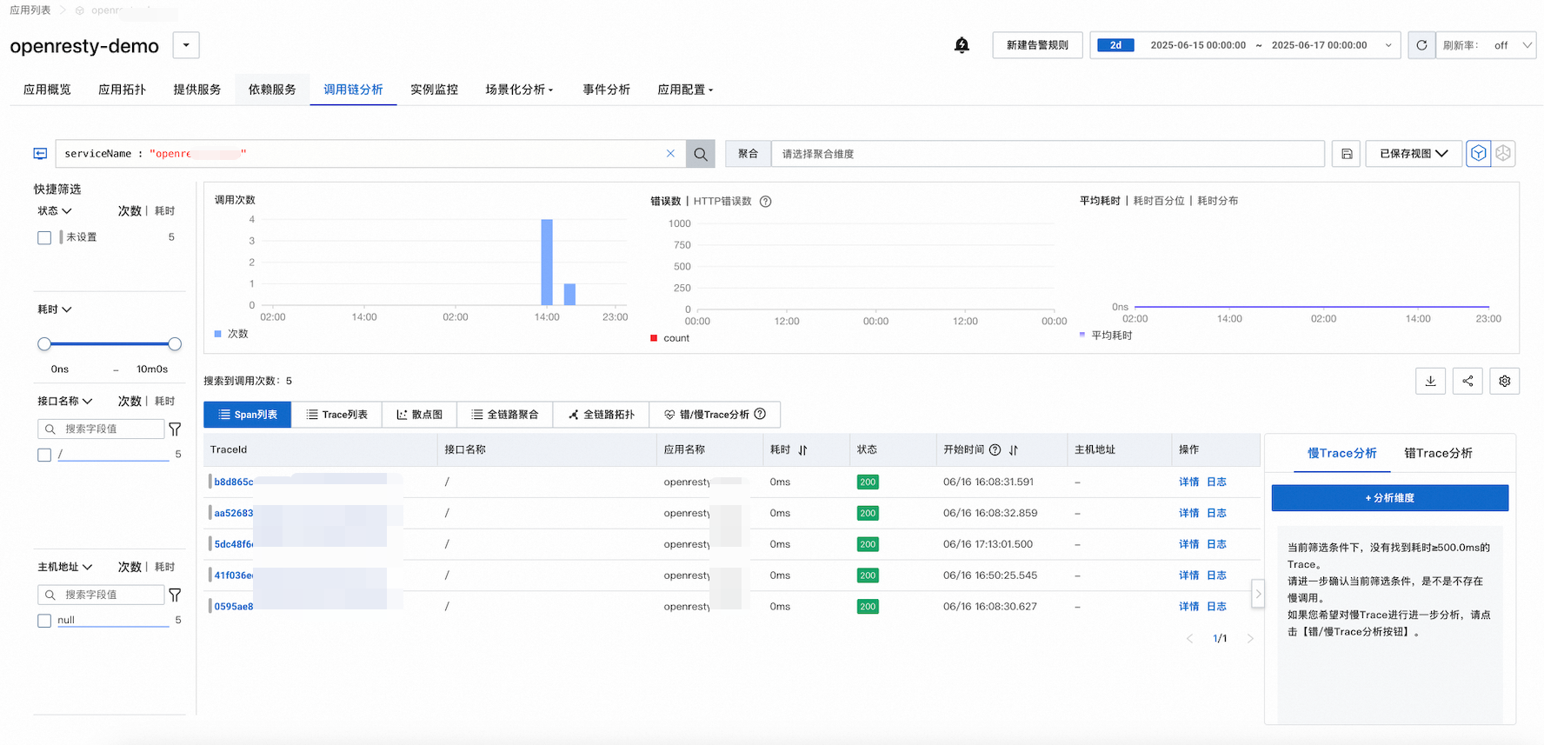Open the 实例监控 navigation tab
This screenshot has width=1544, height=745.
coord(434,90)
